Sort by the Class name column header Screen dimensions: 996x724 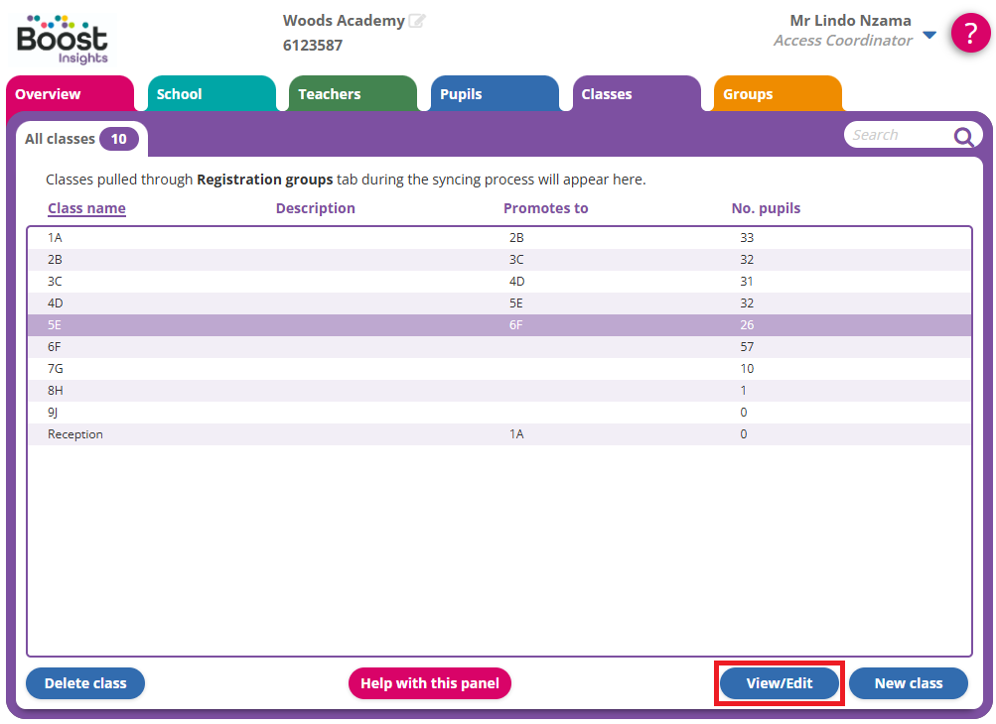[86, 208]
